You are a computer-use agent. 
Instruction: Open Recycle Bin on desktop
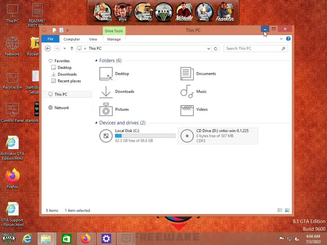point(12,81)
